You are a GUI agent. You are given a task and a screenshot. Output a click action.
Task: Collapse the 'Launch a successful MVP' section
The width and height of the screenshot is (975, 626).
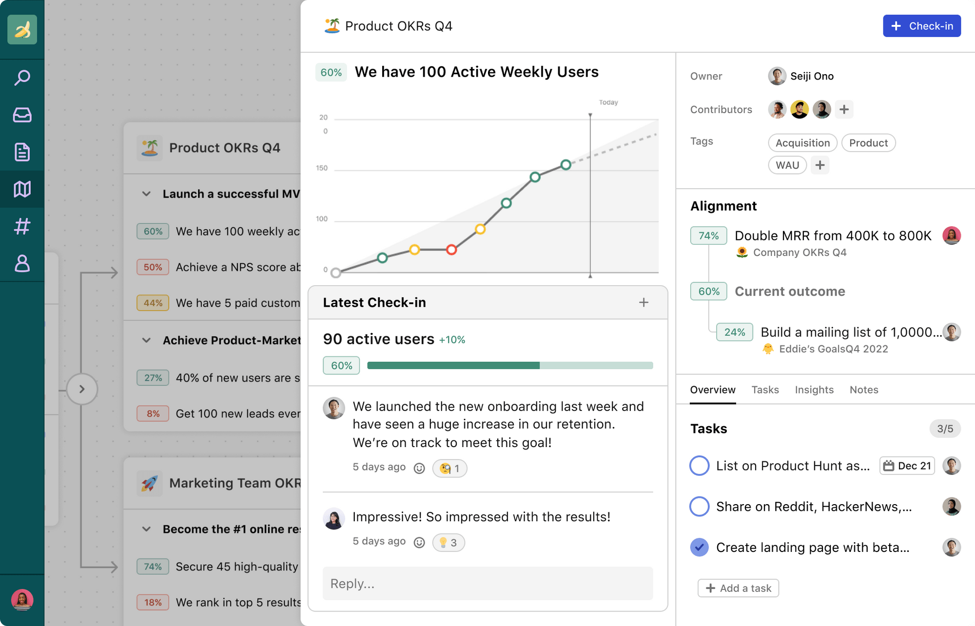click(146, 194)
